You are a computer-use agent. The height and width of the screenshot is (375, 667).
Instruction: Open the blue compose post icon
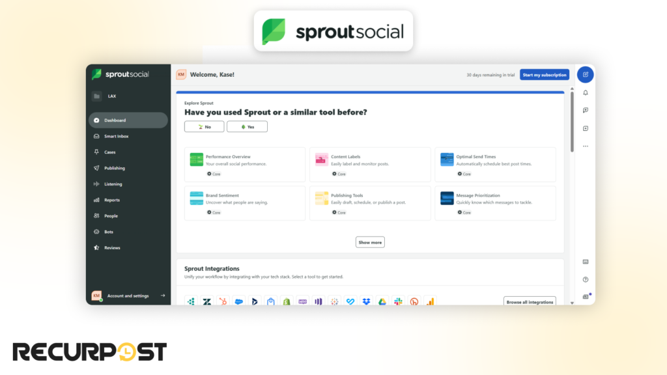tap(585, 74)
